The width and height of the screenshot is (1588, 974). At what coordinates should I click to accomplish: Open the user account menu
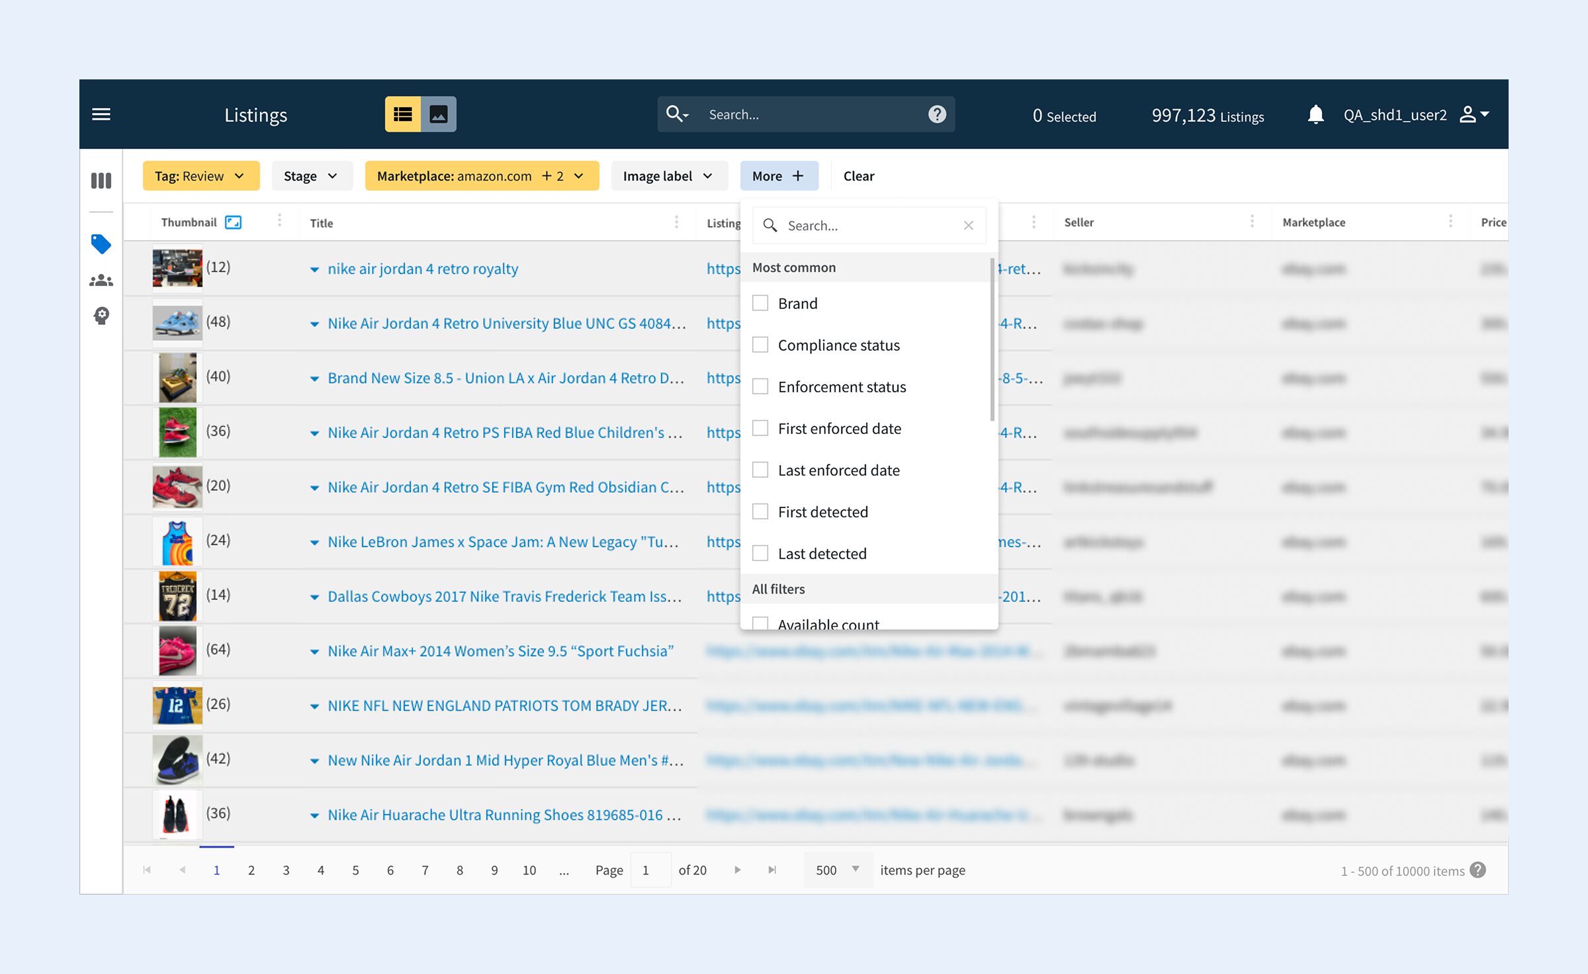pos(1475,114)
